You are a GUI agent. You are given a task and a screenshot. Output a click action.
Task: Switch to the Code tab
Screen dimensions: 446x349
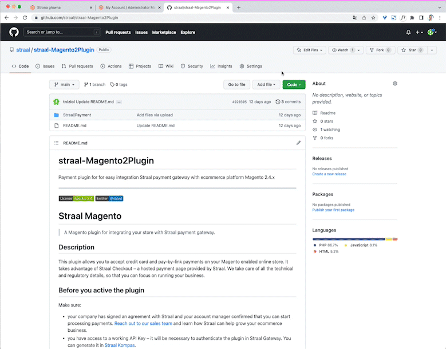20,66
